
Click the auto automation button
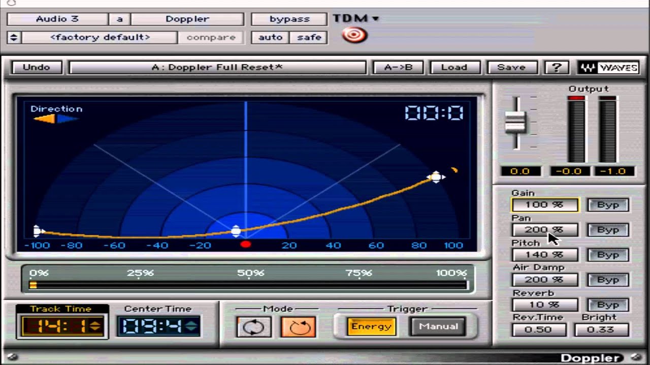(x=270, y=38)
